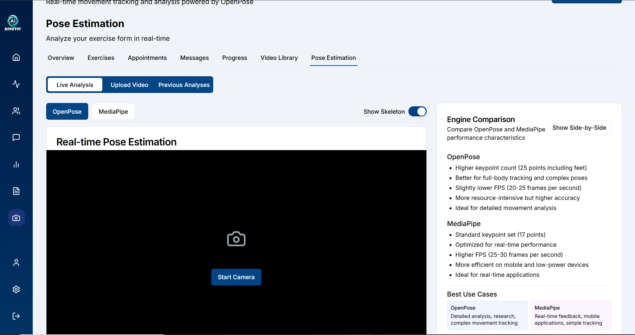The image size is (635, 335).
Task: Click the camera placeholder in video area
Action: coord(236,239)
